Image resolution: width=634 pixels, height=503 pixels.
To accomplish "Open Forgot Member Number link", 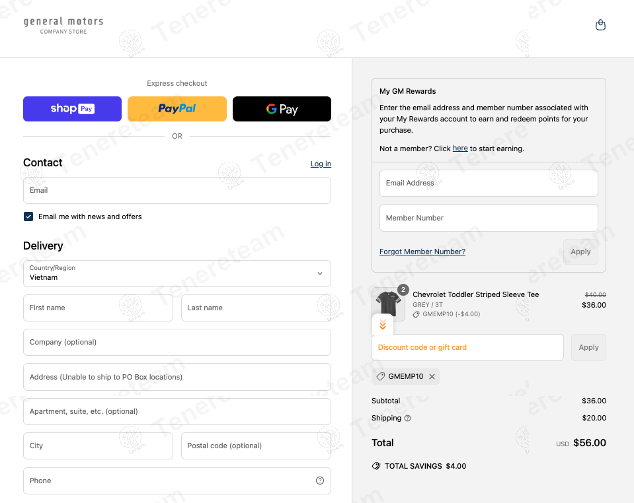I will (422, 251).
